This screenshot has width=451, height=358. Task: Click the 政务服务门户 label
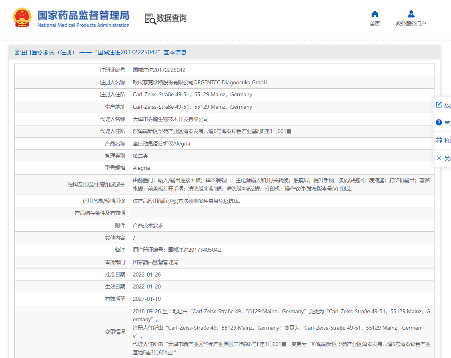pyautogui.click(x=411, y=24)
